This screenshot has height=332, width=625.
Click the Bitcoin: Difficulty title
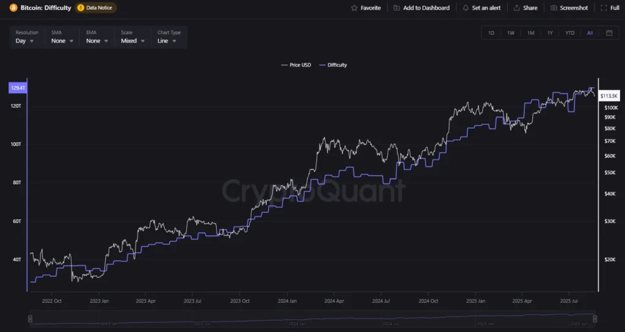46,7
